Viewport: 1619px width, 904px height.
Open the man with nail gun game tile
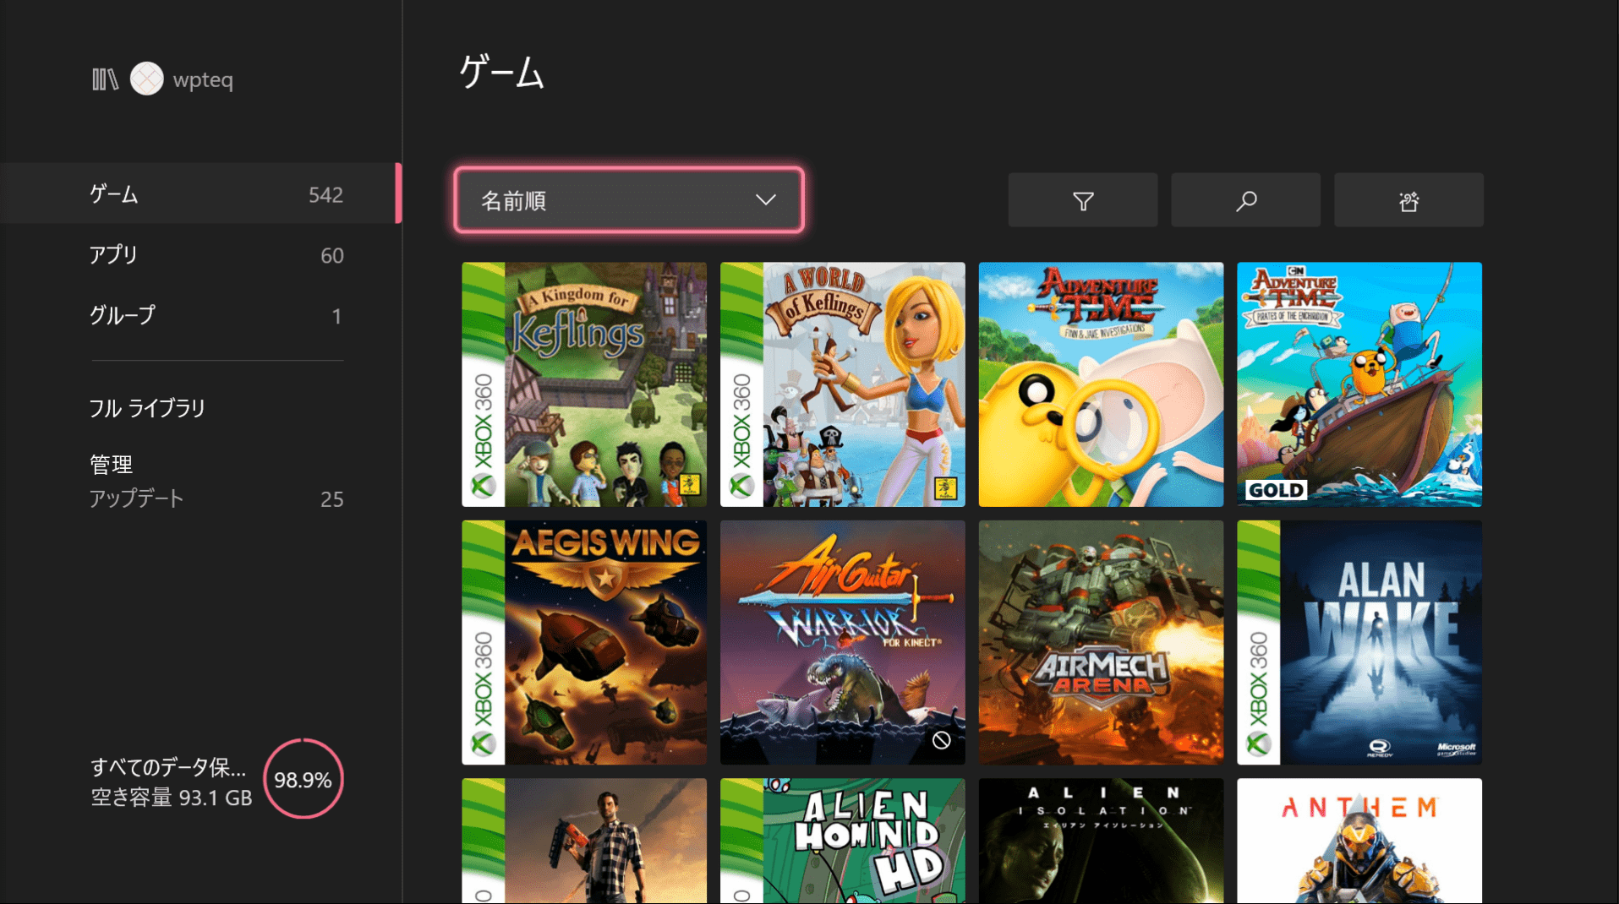(x=584, y=841)
